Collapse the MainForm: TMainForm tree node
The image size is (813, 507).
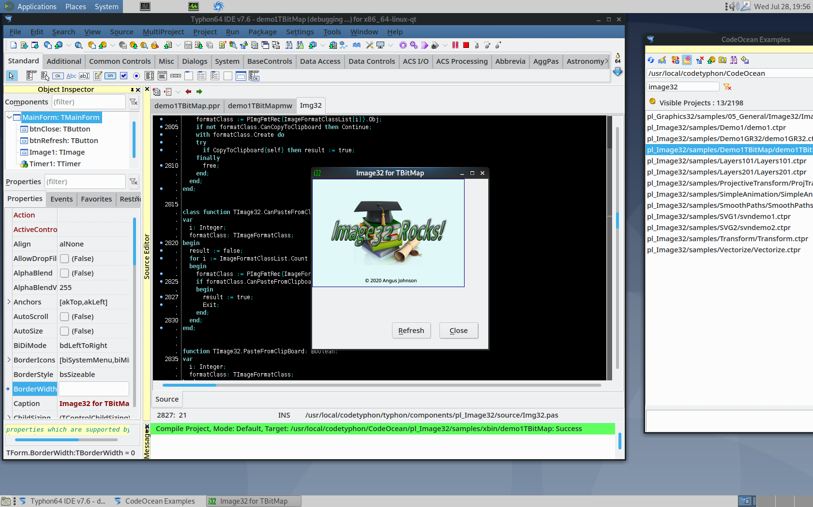click(x=9, y=117)
